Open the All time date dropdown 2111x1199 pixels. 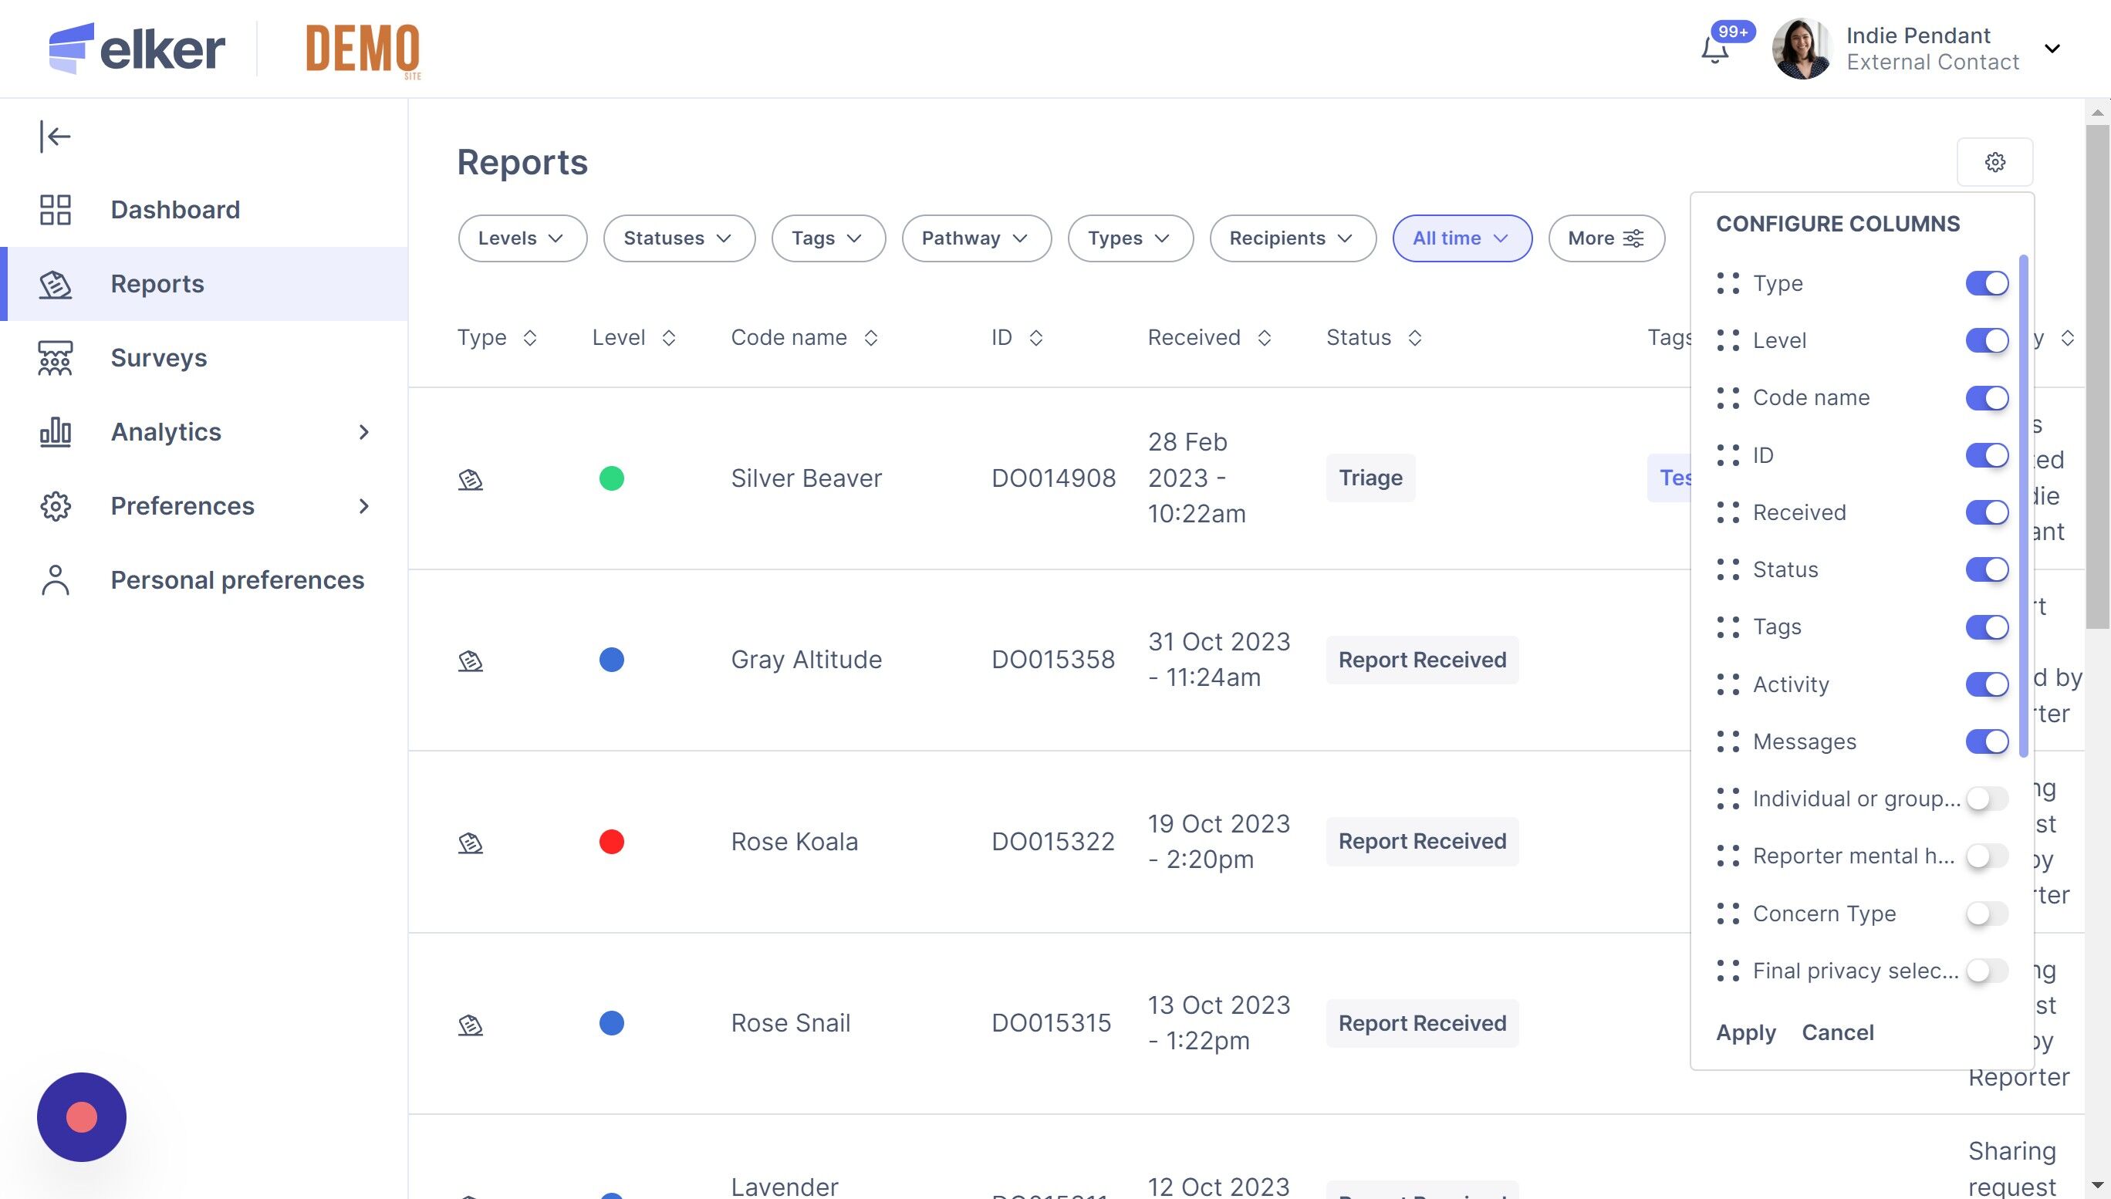(x=1461, y=239)
